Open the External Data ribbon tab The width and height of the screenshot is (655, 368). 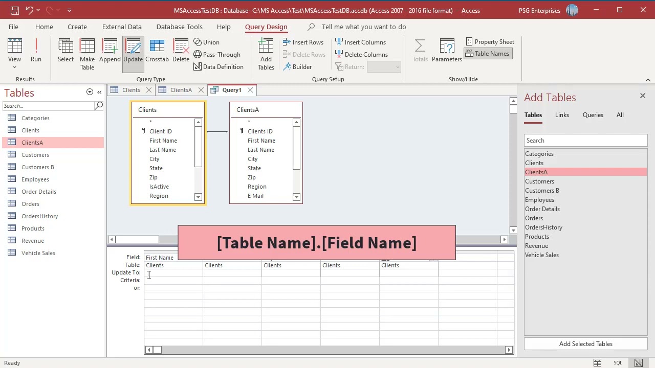click(122, 27)
